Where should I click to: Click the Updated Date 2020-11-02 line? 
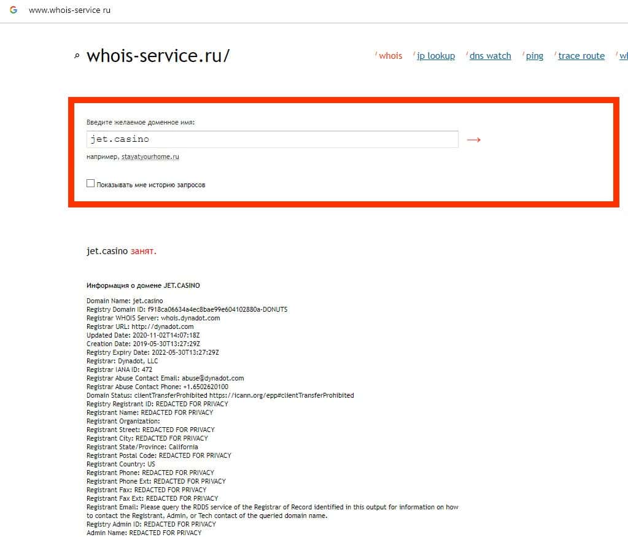point(143,335)
